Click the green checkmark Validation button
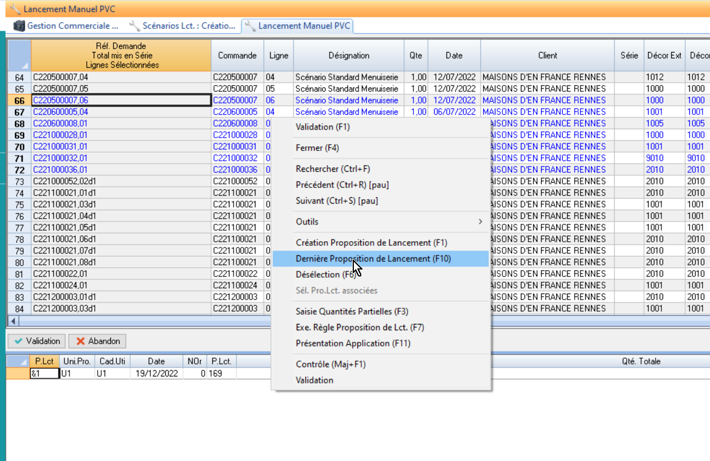Screen dimensions: 710x461 click(x=36, y=341)
